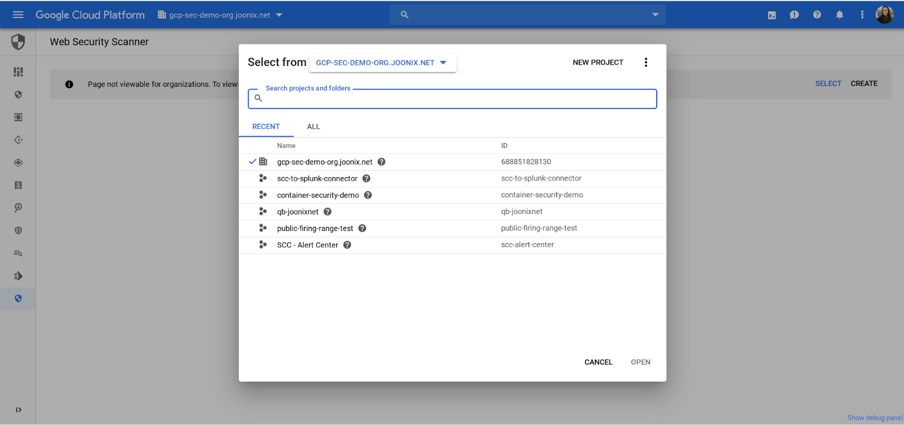Click the project icon beside scc-to-splunk-connector

point(263,178)
